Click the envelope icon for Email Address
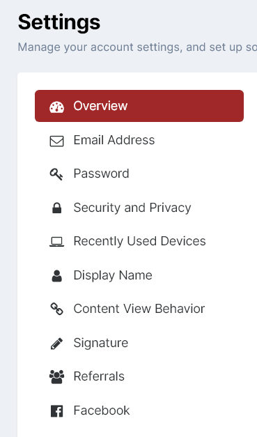The image size is (257, 437). [x=57, y=141]
